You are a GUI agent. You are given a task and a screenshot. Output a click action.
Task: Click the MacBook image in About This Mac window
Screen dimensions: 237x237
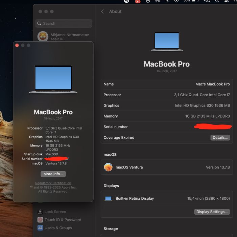(53, 79)
